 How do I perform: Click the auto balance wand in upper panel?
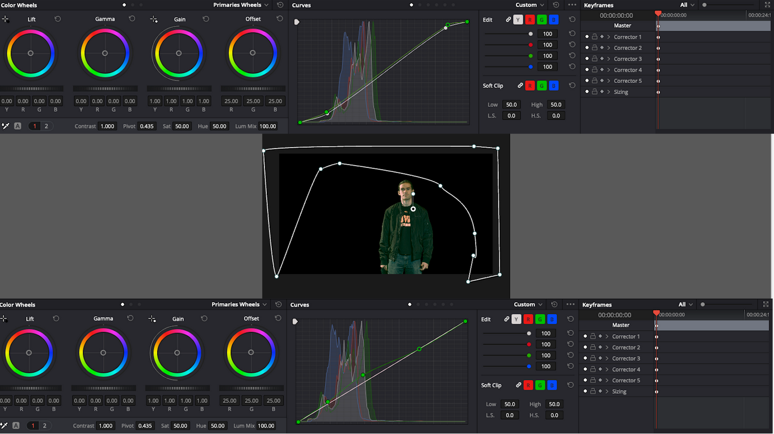6,126
